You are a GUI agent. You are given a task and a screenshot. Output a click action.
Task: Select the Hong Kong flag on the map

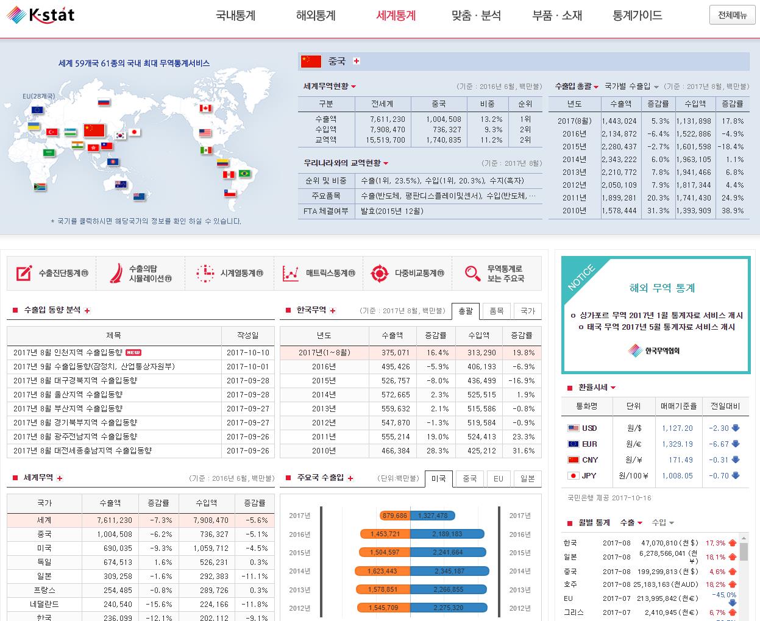(93, 147)
